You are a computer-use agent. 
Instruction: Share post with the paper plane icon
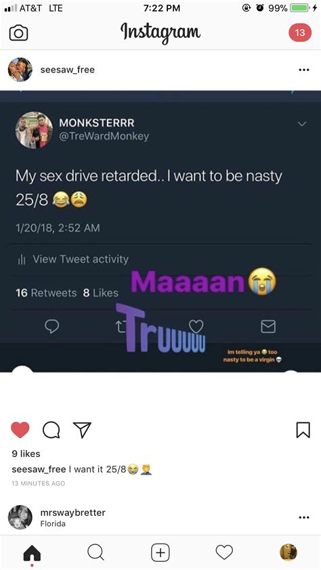coord(82,430)
